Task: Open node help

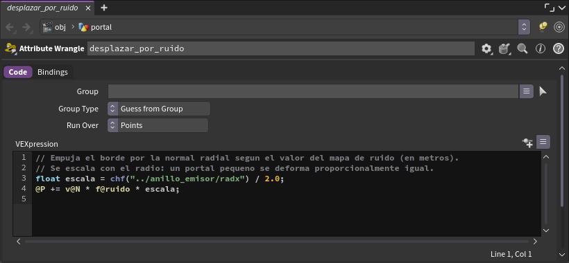Action: pyautogui.click(x=559, y=48)
